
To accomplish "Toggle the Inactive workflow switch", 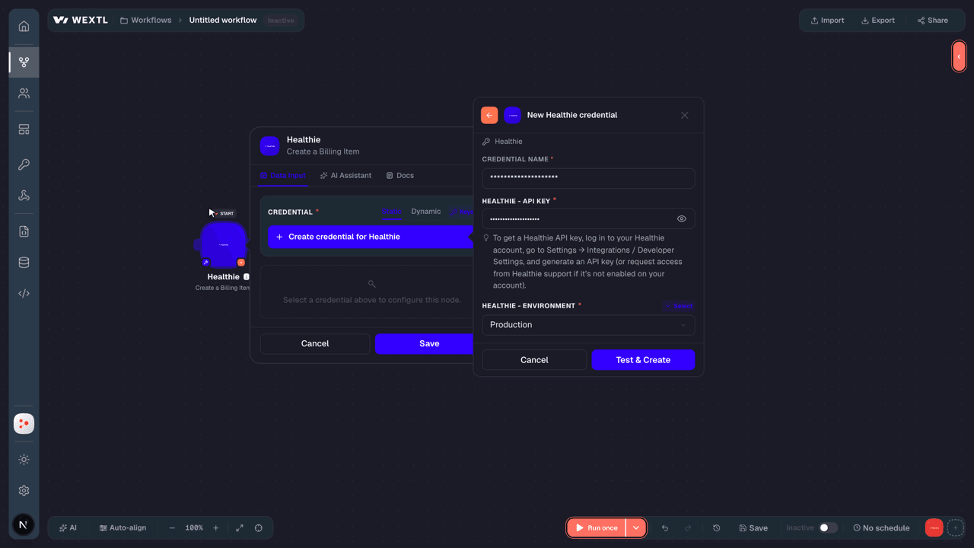I will [829, 527].
